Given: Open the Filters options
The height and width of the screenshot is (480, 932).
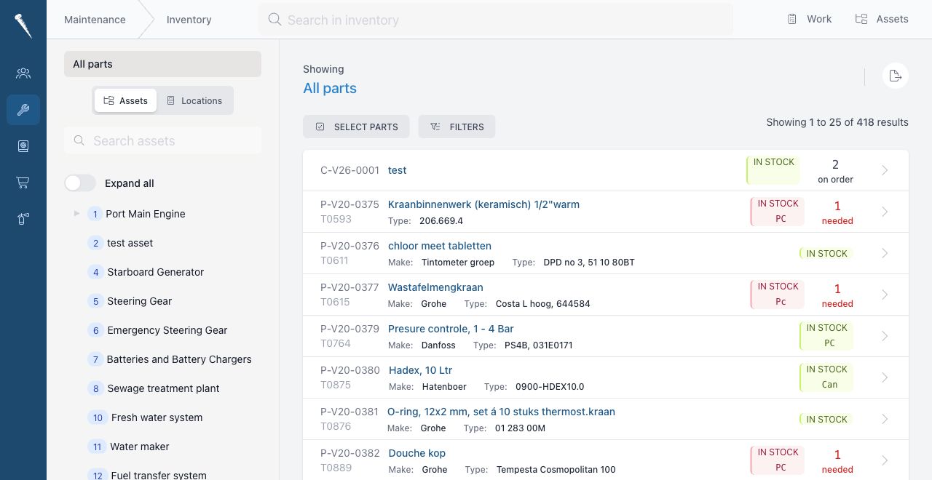Looking at the screenshot, I should click(457, 127).
